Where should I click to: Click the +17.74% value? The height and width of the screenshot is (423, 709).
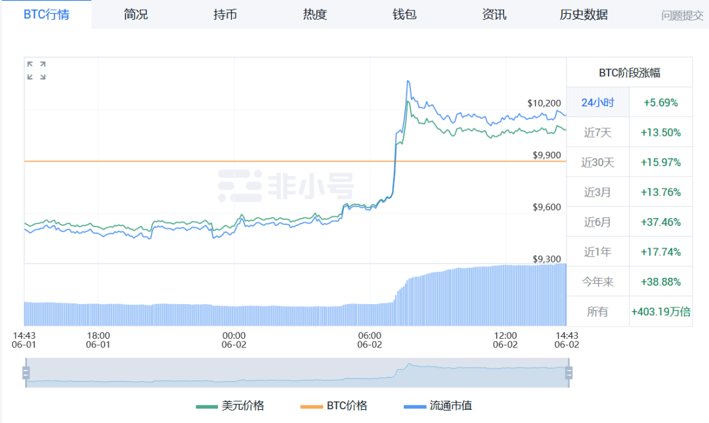(660, 252)
